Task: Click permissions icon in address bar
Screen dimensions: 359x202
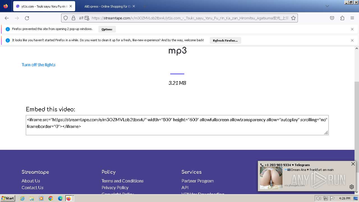Action: point(81,18)
